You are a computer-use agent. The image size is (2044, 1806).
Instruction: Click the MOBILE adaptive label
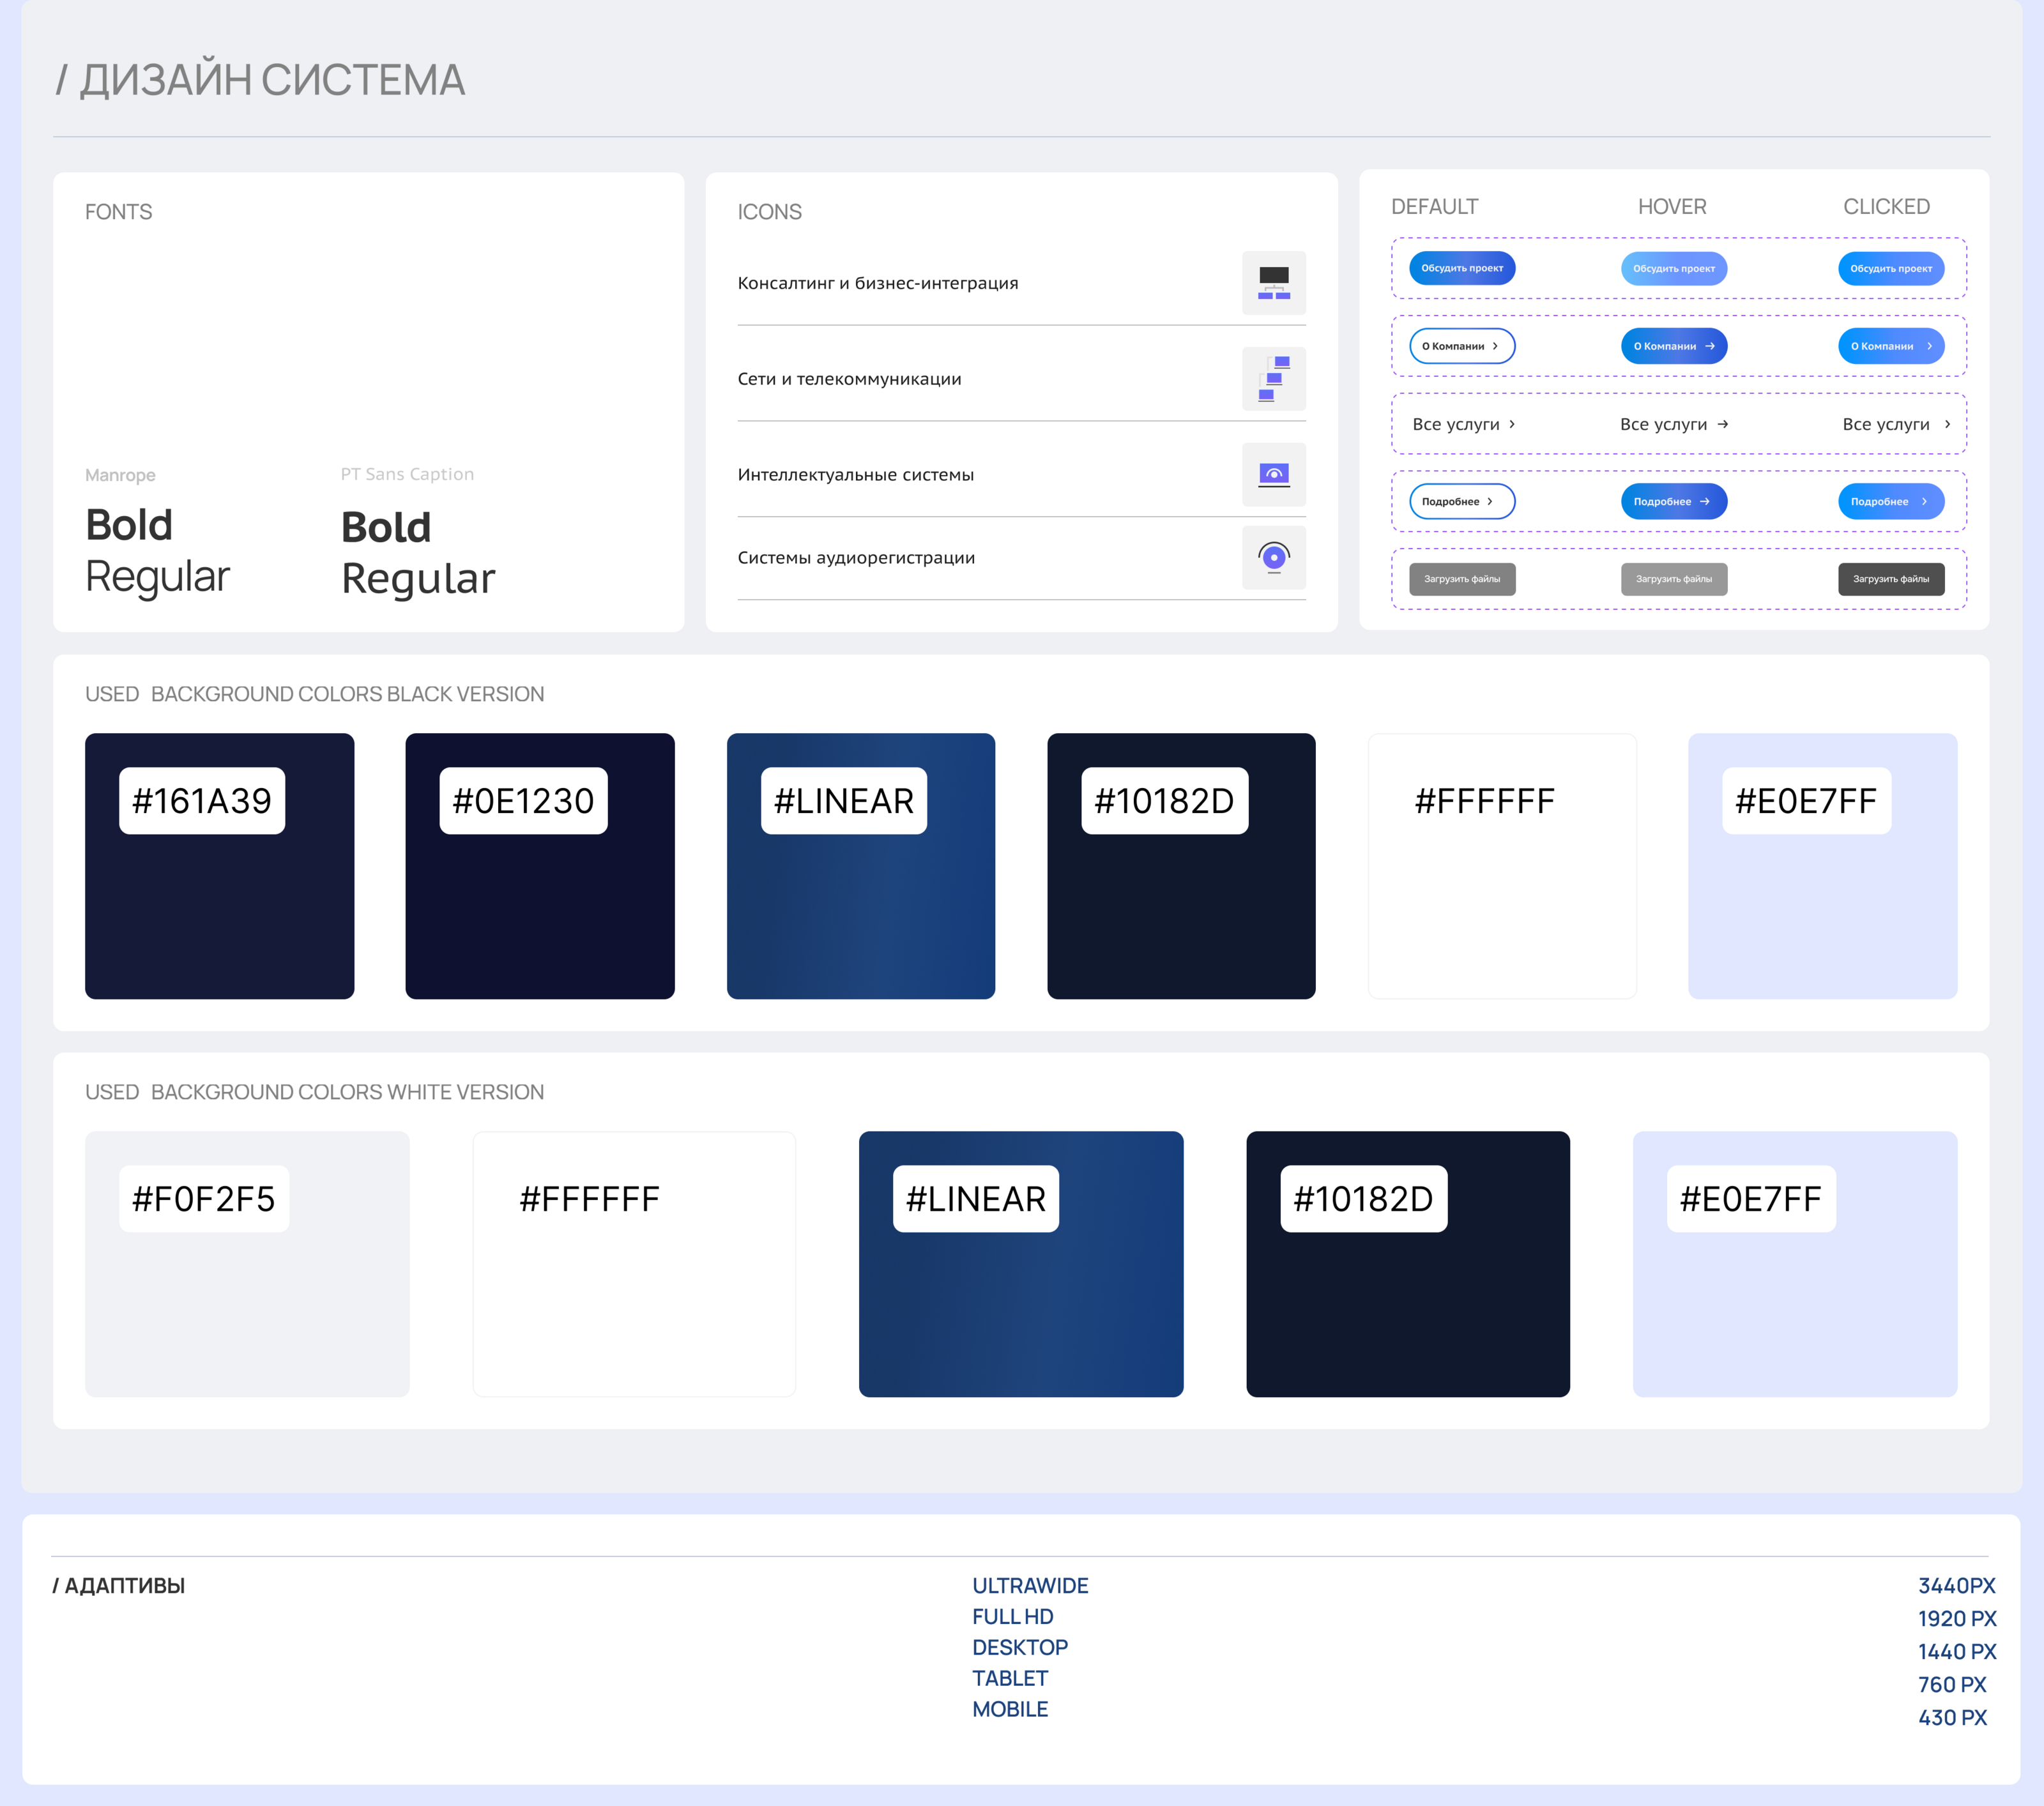point(1010,1709)
